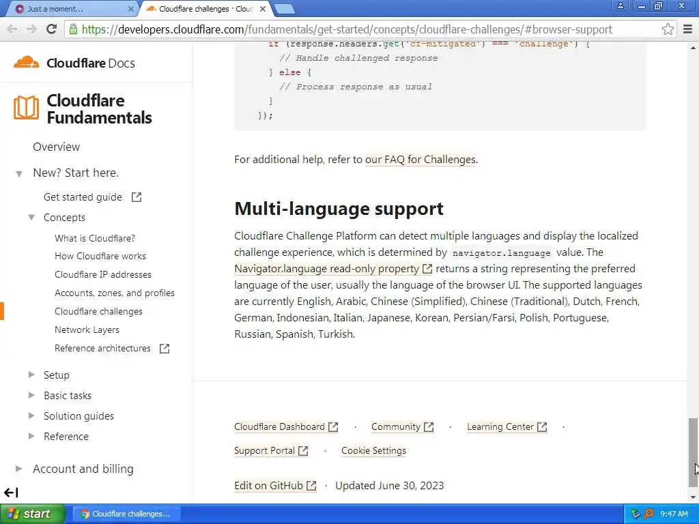Open the Learning Center footer link
This screenshot has height=524, width=699.
pos(500,427)
